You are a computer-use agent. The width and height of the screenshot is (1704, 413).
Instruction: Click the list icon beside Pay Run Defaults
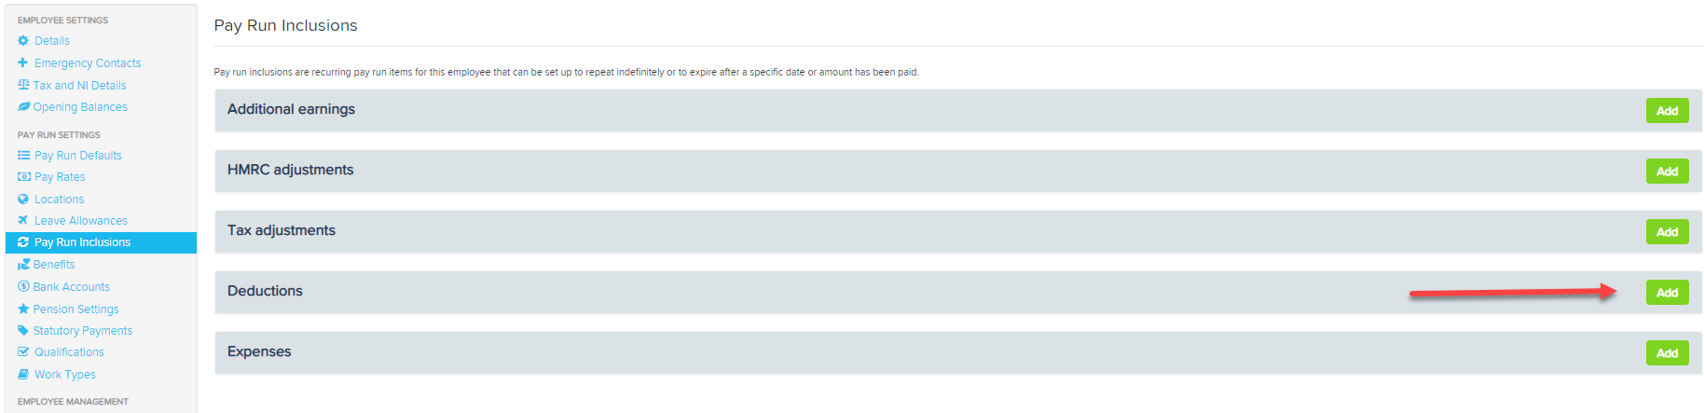[x=23, y=156]
